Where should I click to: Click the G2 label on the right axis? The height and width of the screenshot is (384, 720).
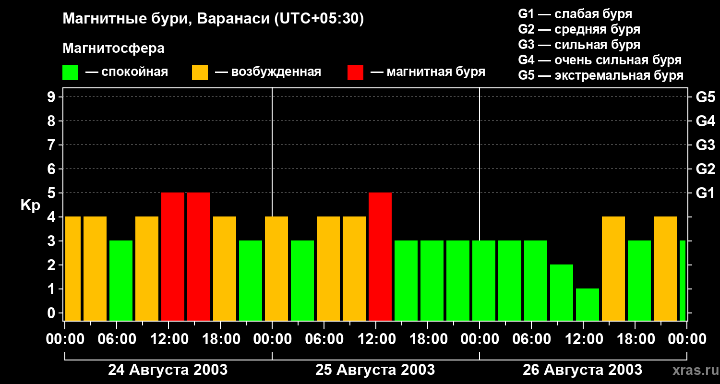[x=705, y=169]
